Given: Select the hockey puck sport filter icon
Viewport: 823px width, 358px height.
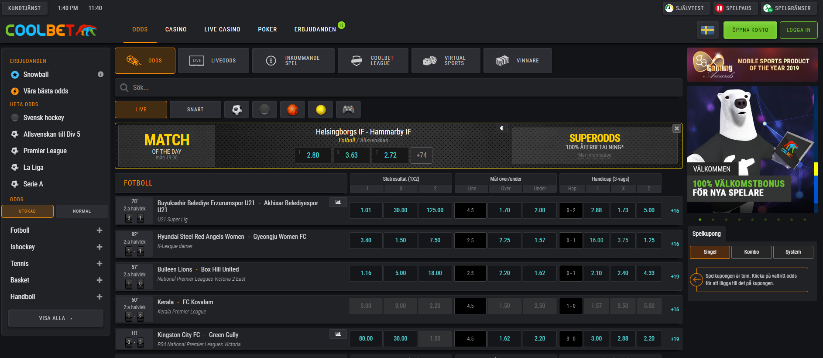Looking at the screenshot, I should (264, 110).
